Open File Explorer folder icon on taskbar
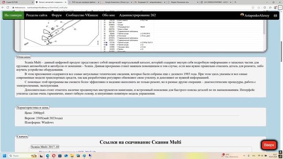 pos(72,156)
